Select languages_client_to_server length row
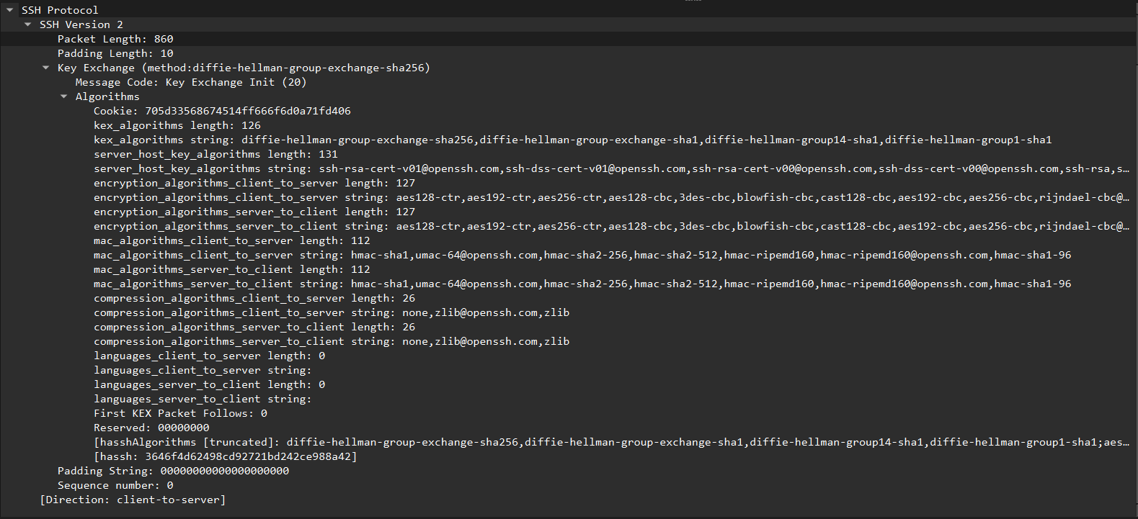The image size is (1138, 519). pos(209,356)
